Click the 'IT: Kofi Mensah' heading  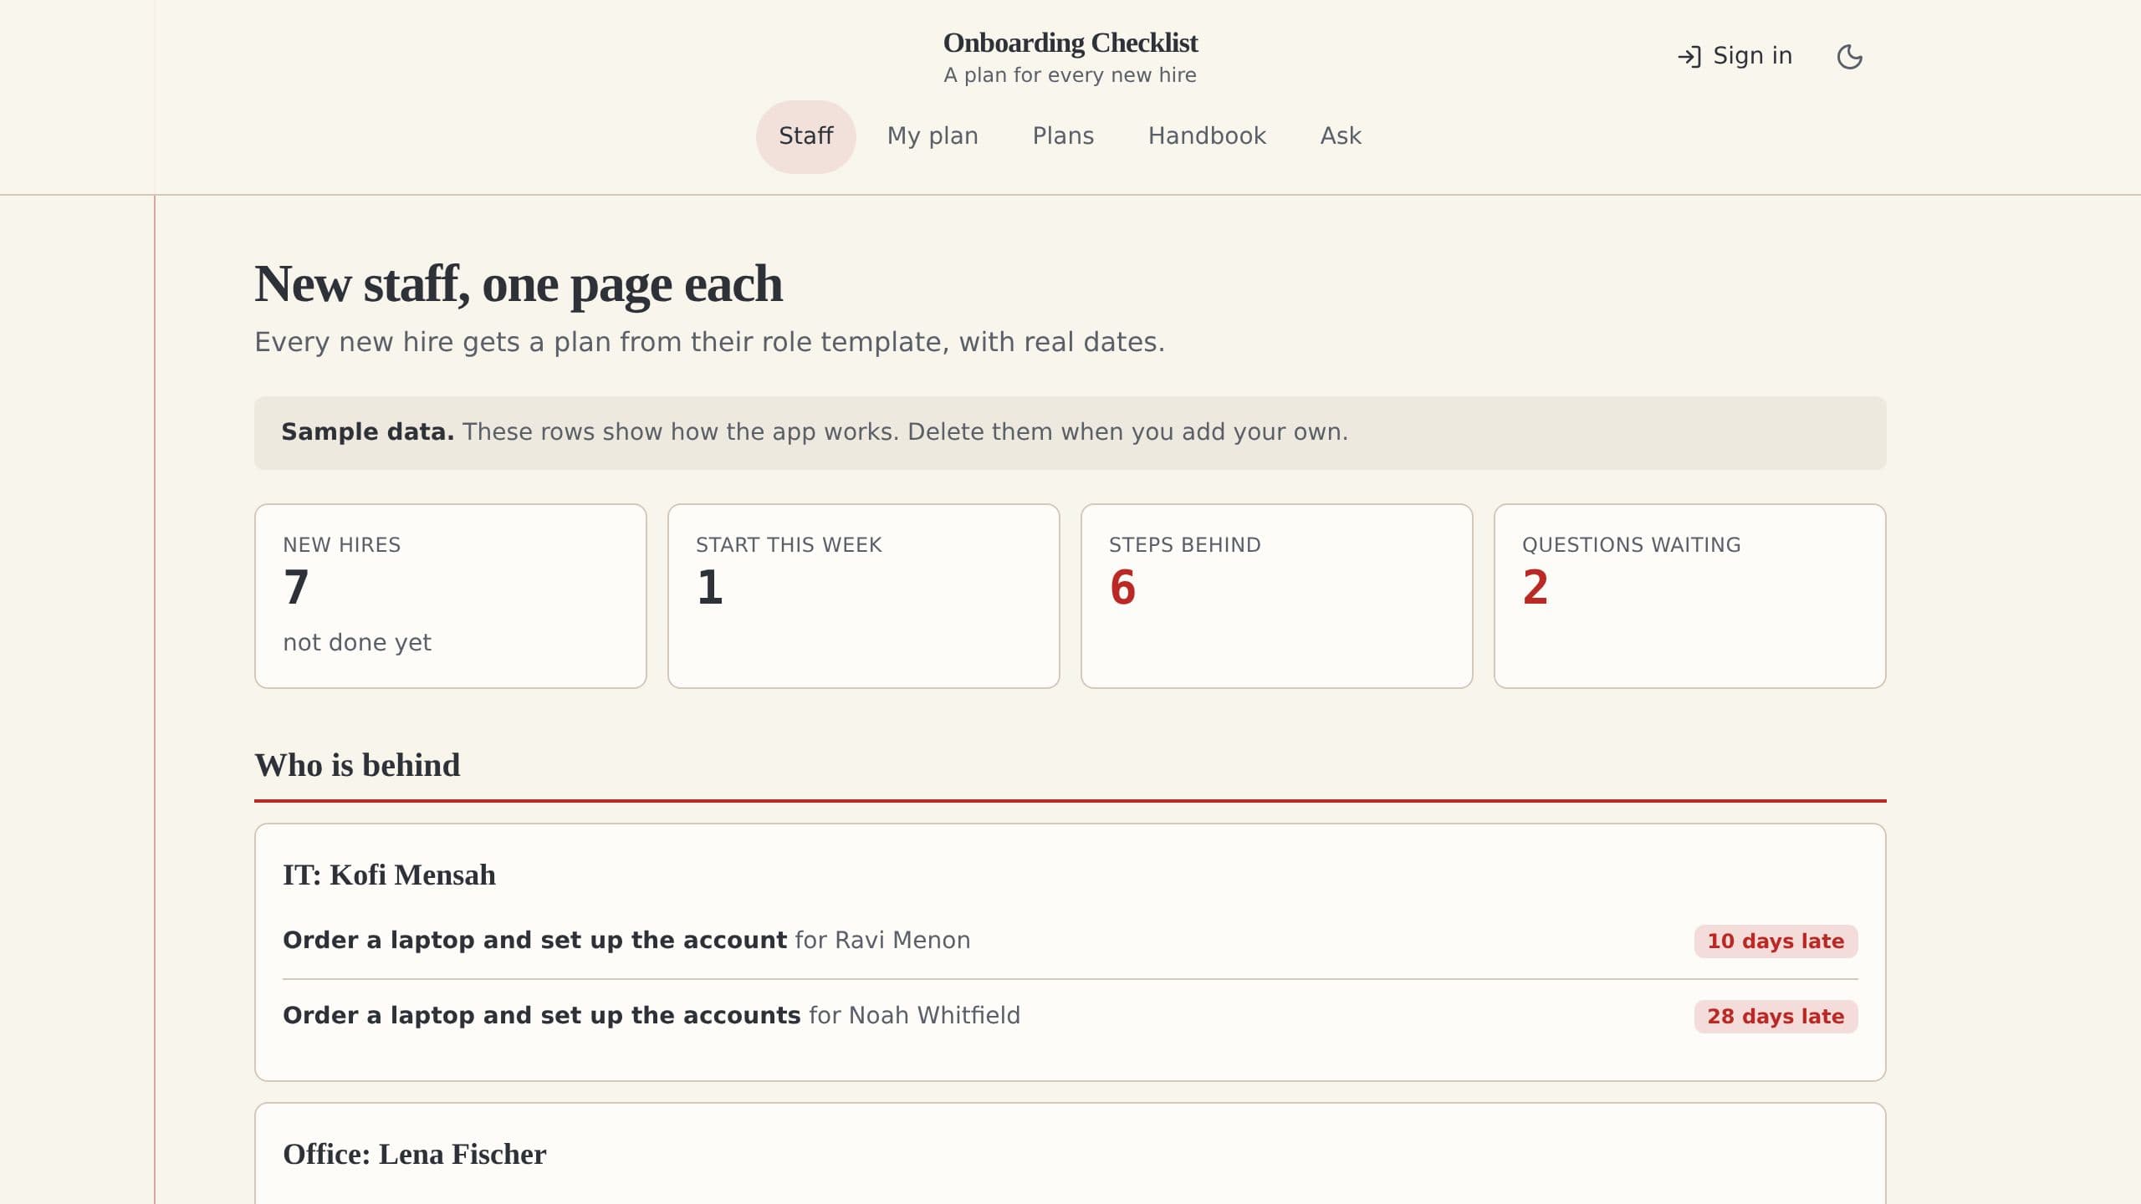[389, 875]
